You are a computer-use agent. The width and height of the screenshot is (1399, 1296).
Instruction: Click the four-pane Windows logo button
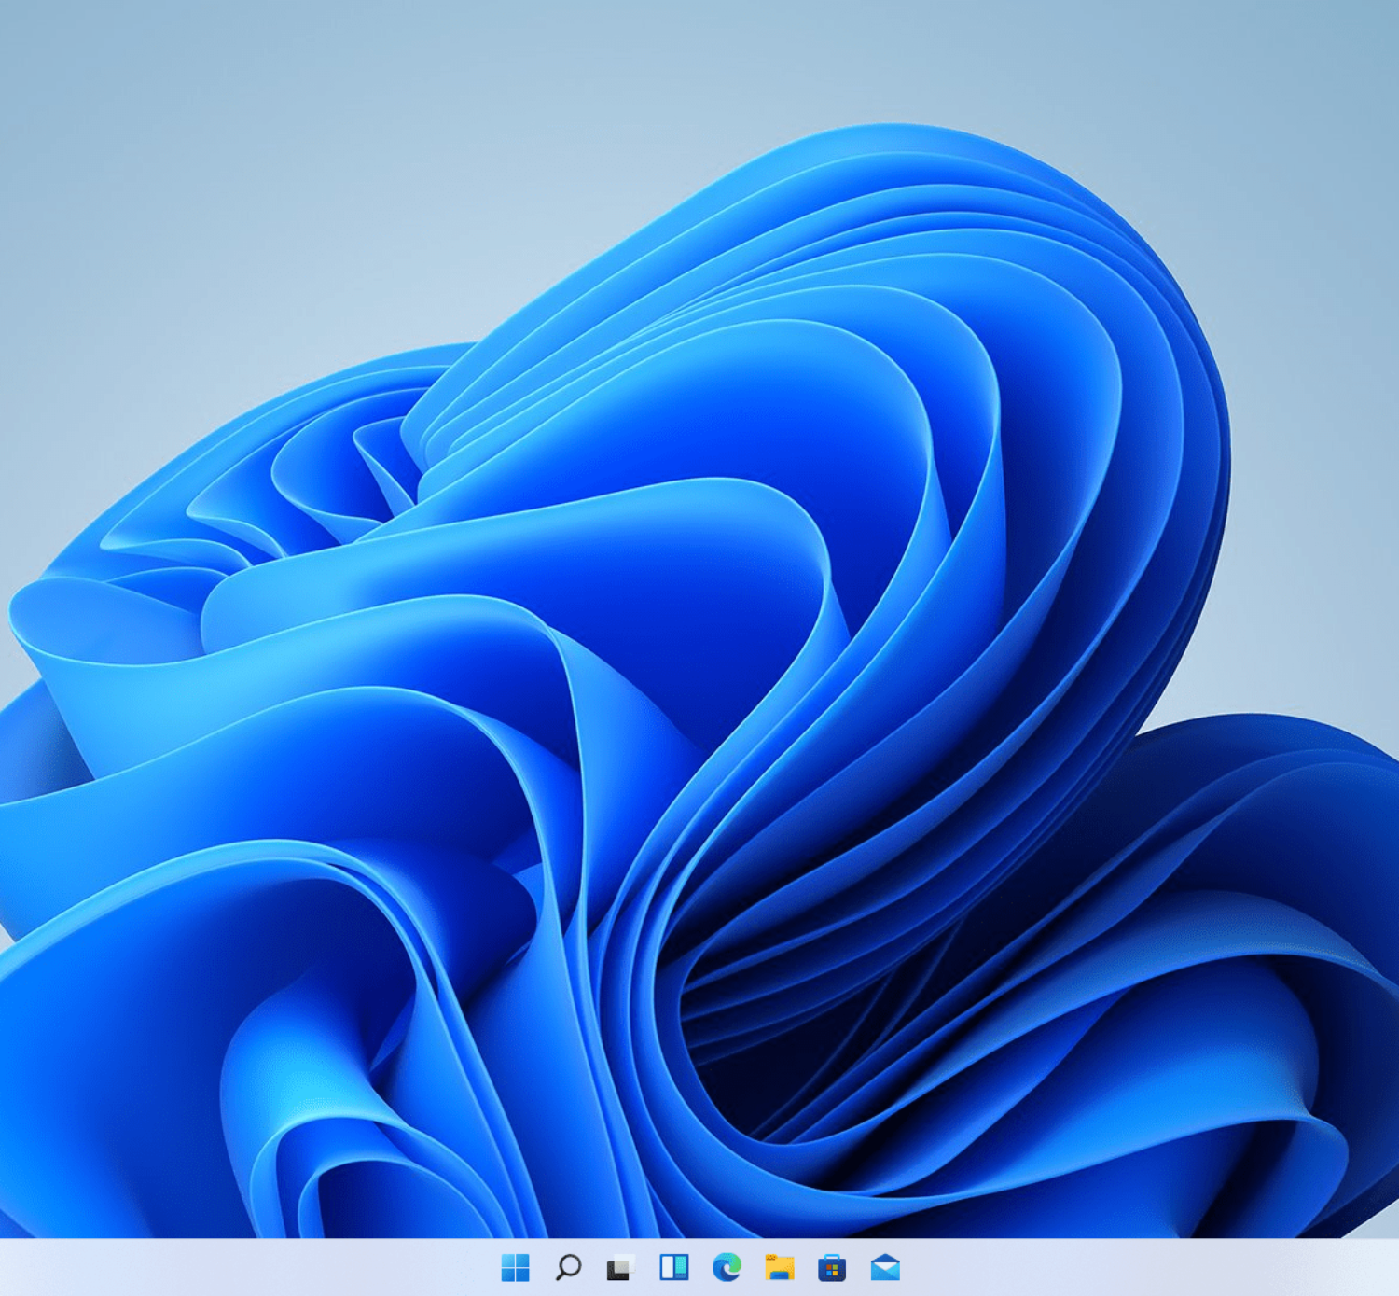pyautogui.click(x=515, y=1267)
